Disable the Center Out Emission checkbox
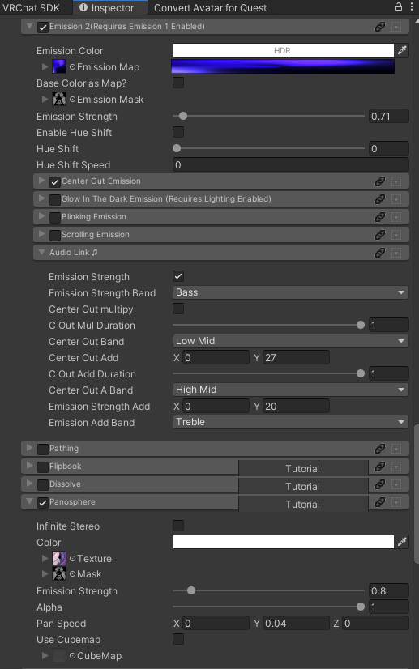Viewport: 419px width, 669px height. 54,182
